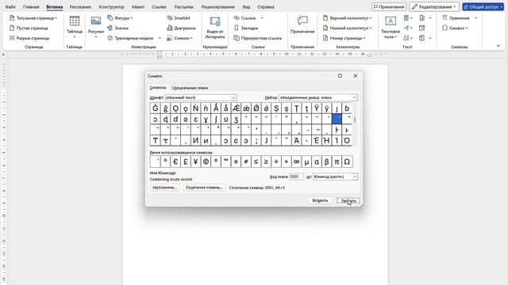Click the Общий доступ share button
The image size is (508, 285).
click(483, 7)
